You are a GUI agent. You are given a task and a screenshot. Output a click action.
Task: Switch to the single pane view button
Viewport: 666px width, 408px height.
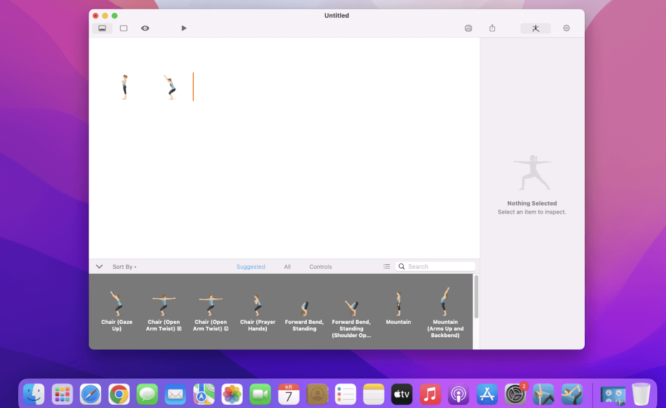pos(124,28)
